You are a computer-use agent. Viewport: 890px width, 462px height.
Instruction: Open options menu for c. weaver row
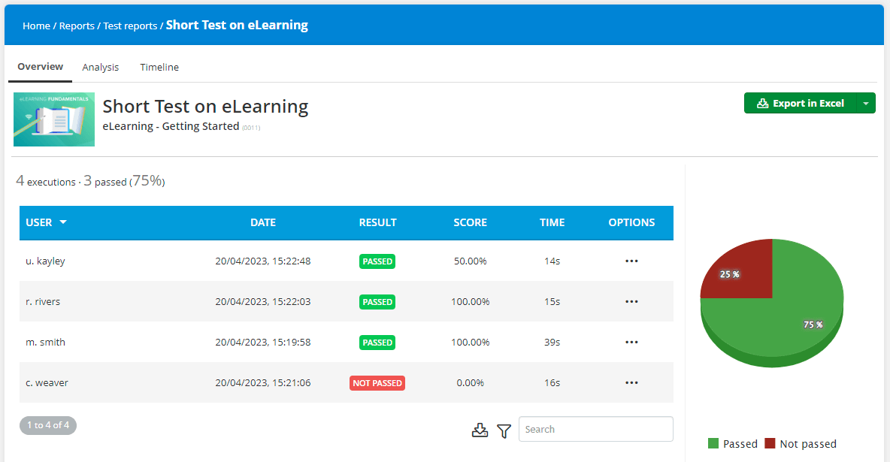tap(631, 383)
